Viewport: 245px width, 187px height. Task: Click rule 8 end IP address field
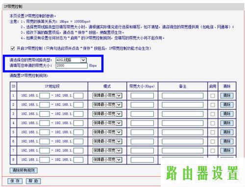(78, 160)
